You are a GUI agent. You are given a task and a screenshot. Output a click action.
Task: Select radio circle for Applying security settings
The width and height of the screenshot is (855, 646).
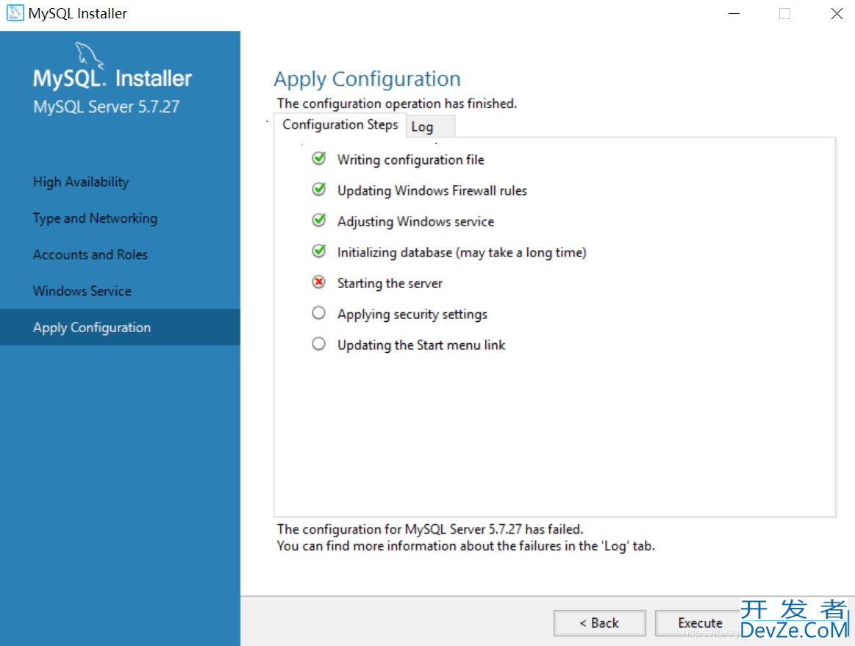(x=318, y=313)
